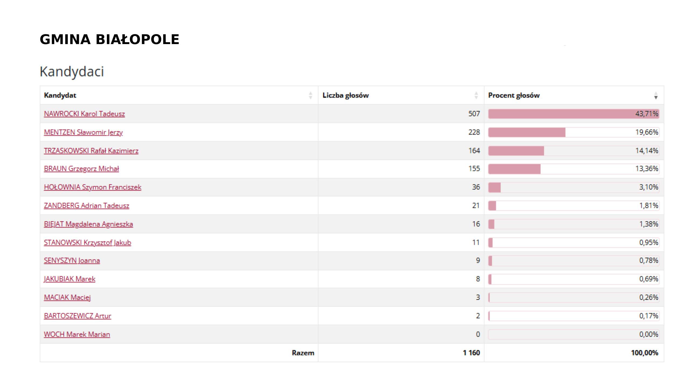Open JAKUBIAK Marek candidate link
689x387 pixels.
coord(69,279)
